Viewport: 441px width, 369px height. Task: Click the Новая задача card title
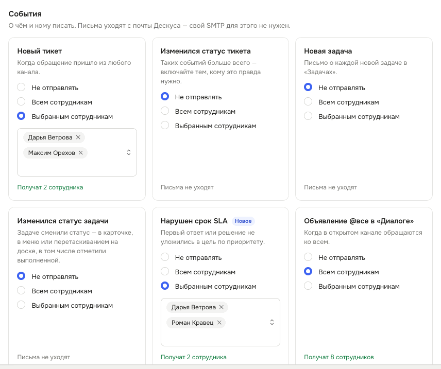tap(328, 51)
